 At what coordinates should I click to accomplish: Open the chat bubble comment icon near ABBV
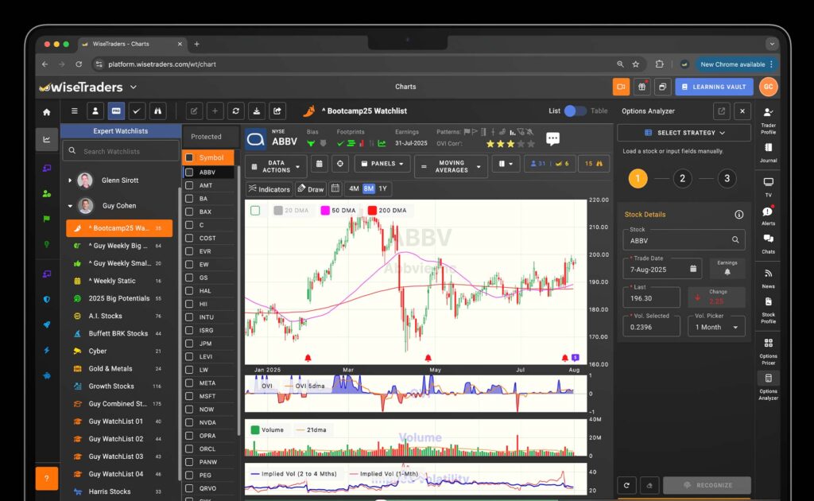click(553, 138)
